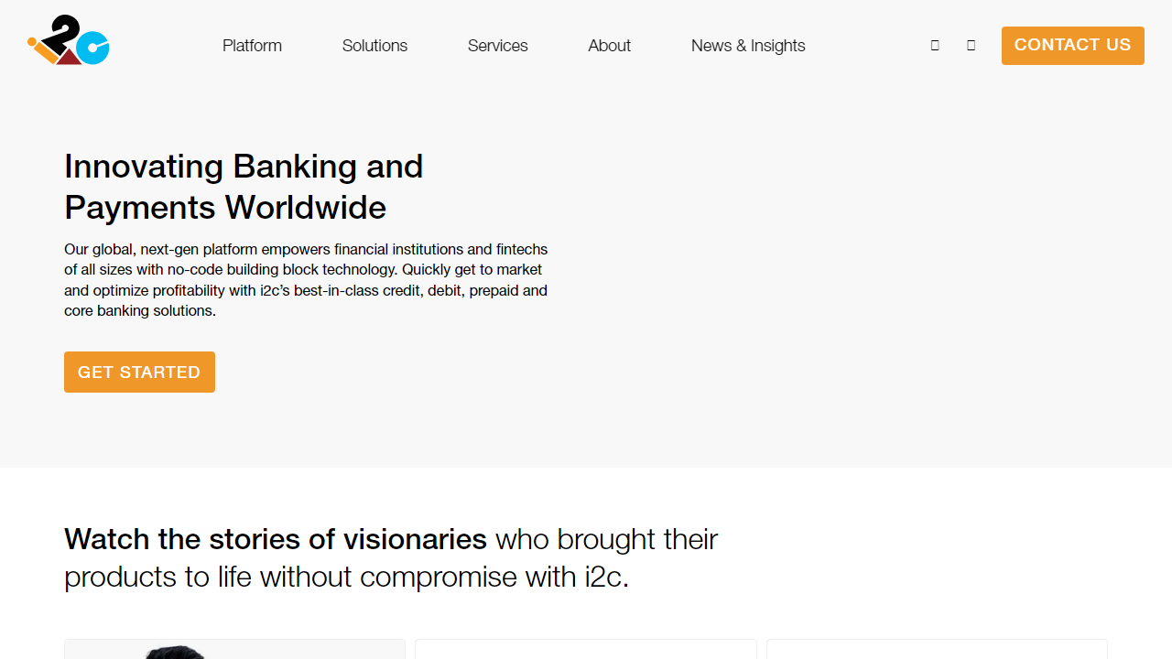This screenshot has width=1172, height=659.
Task: Expand the Platform navigation menu
Action: point(252,46)
